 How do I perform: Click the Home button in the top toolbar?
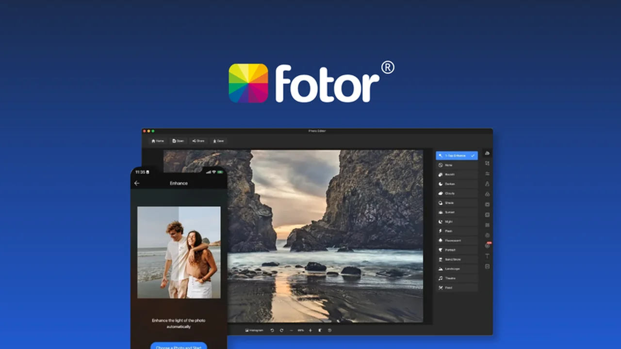[x=158, y=141]
